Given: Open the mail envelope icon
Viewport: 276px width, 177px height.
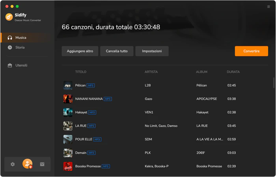Looking at the screenshot, I should pos(42,164).
